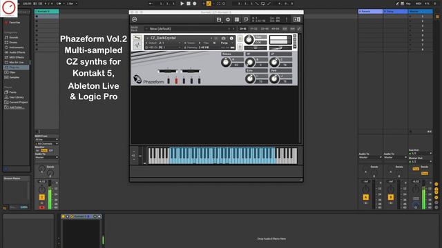Select the A Reverb return track header

[x=370, y=11]
